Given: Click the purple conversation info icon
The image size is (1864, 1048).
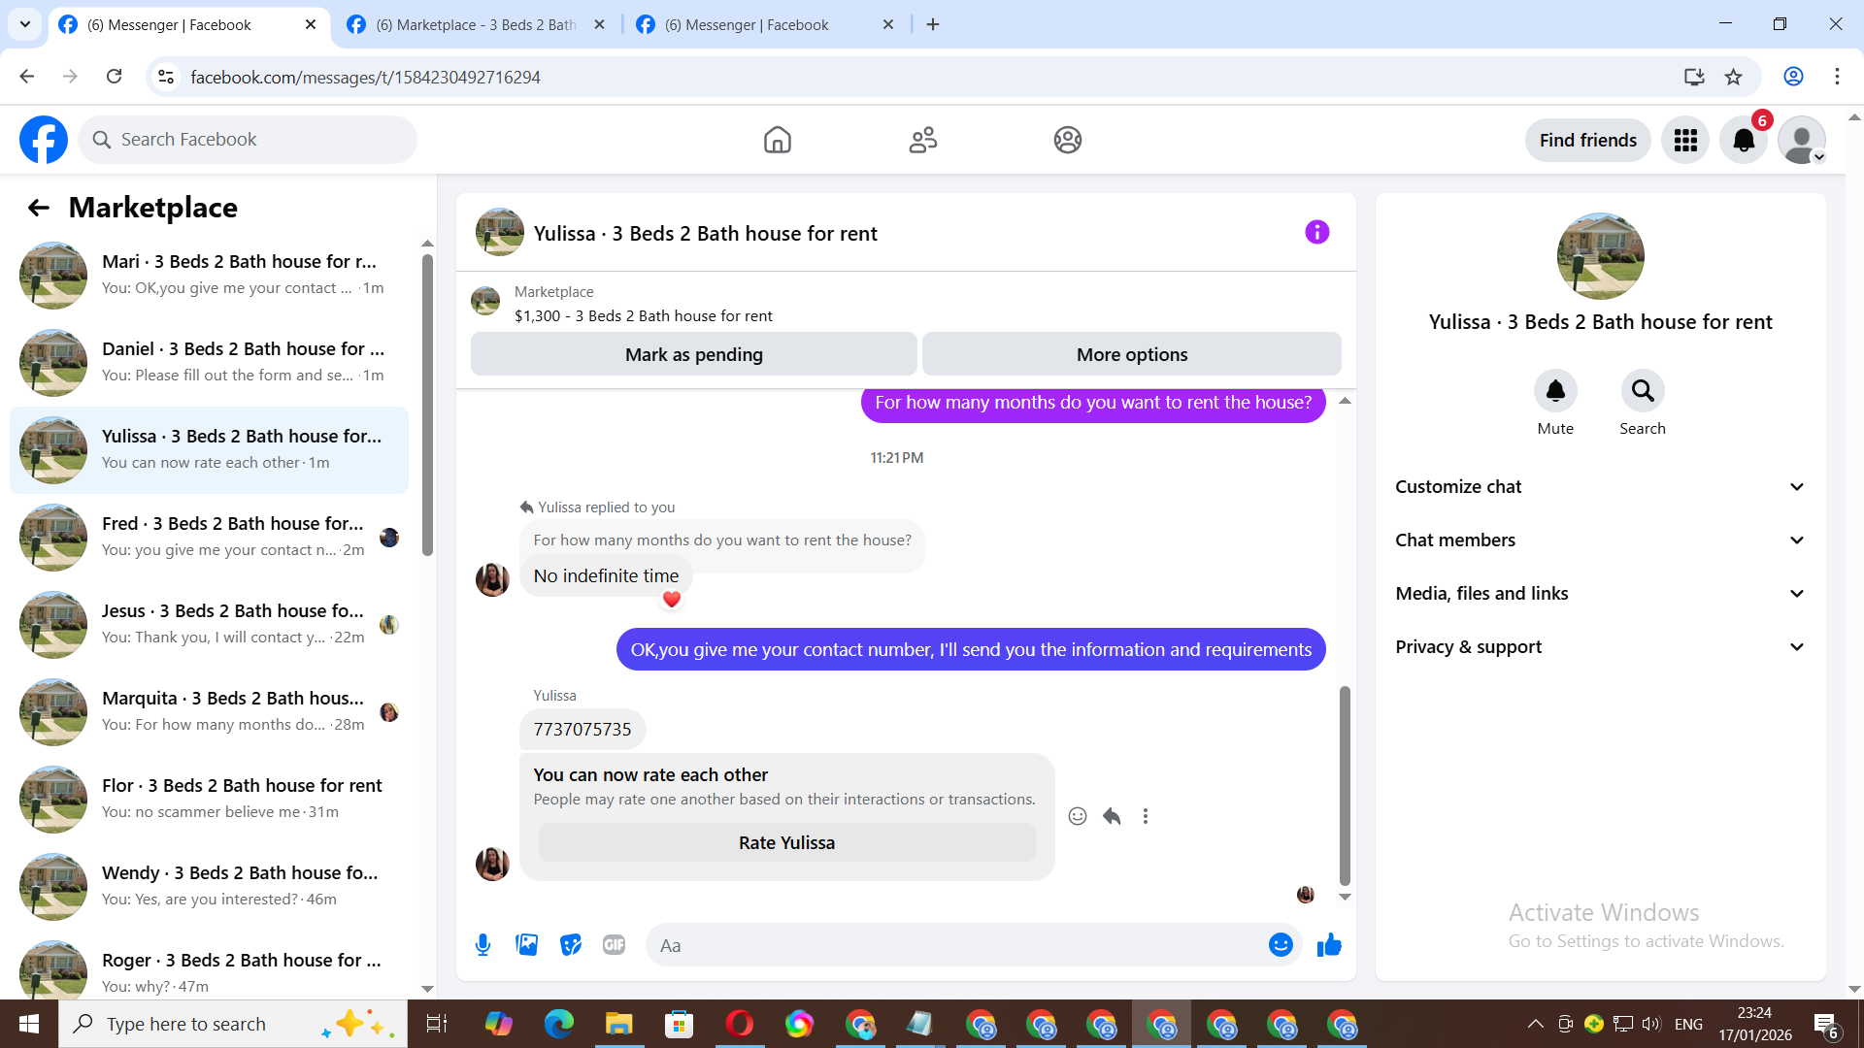Looking at the screenshot, I should tap(1316, 232).
